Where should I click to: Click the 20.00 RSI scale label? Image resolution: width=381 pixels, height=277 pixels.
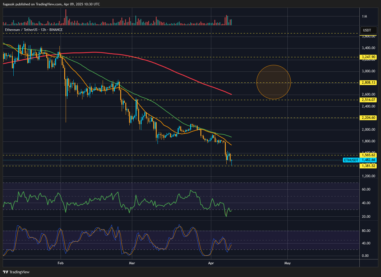366,217
